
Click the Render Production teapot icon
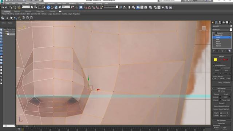click(x=163, y=7)
